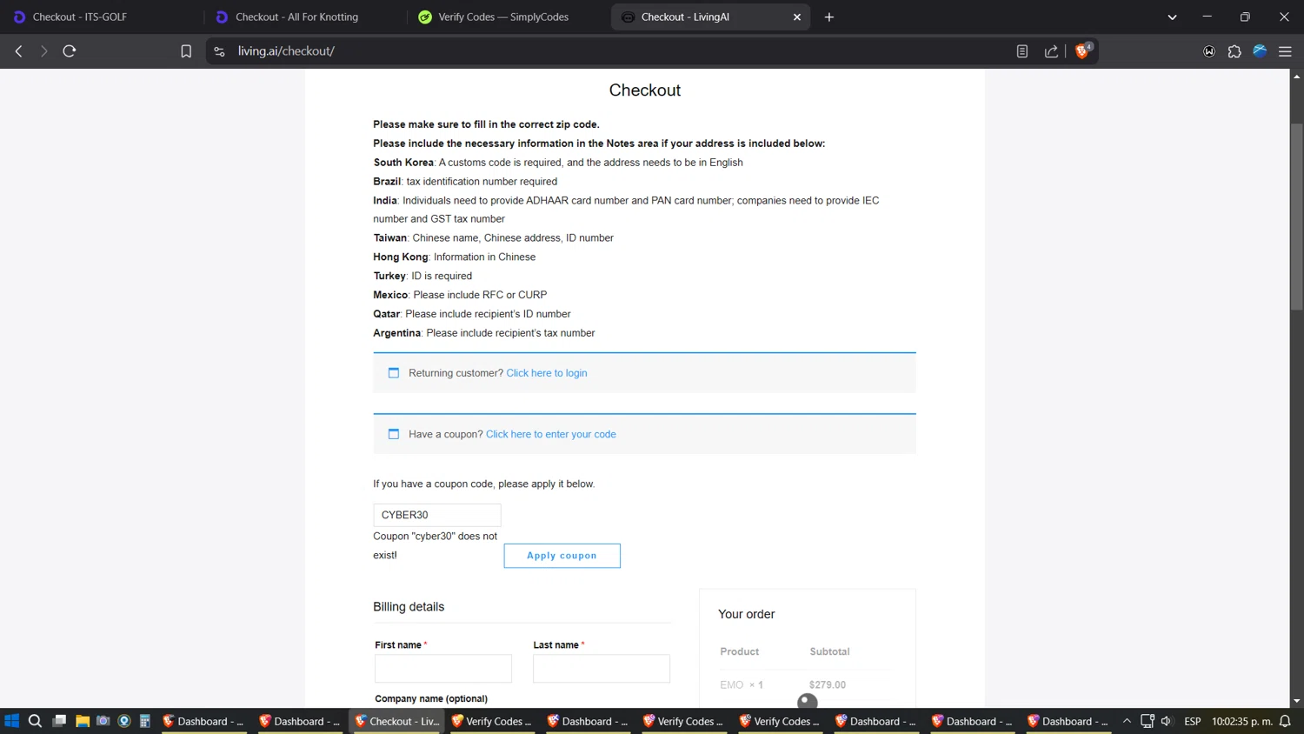Click the 'Your order' heading
1304x734 pixels.
coord(747,614)
